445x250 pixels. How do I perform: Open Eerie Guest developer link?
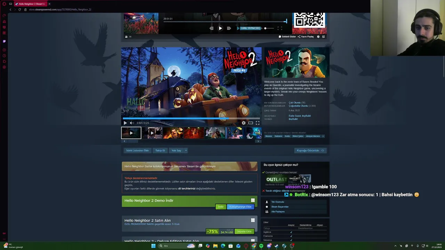[294, 116]
